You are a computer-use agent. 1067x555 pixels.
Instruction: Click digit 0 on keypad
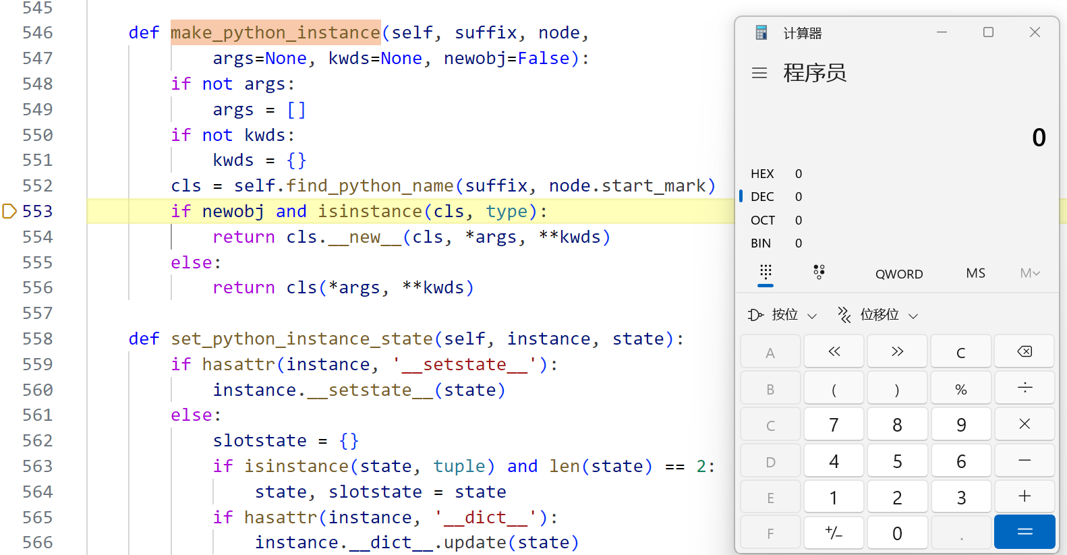tap(897, 532)
